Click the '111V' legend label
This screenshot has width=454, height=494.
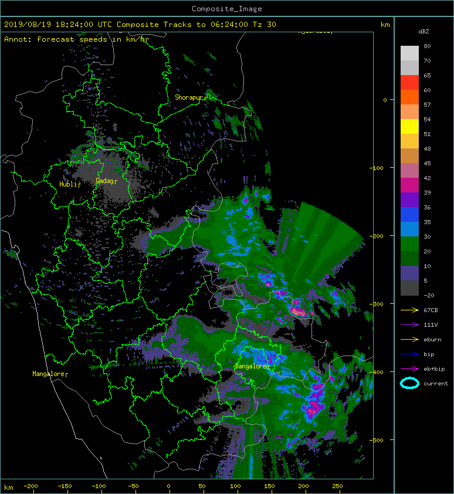[x=431, y=325]
